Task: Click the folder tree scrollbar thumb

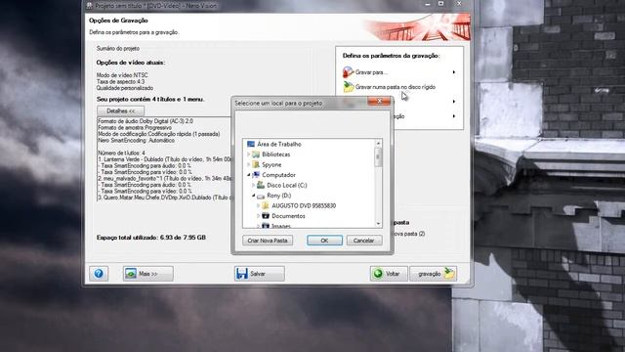Action: click(378, 156)
